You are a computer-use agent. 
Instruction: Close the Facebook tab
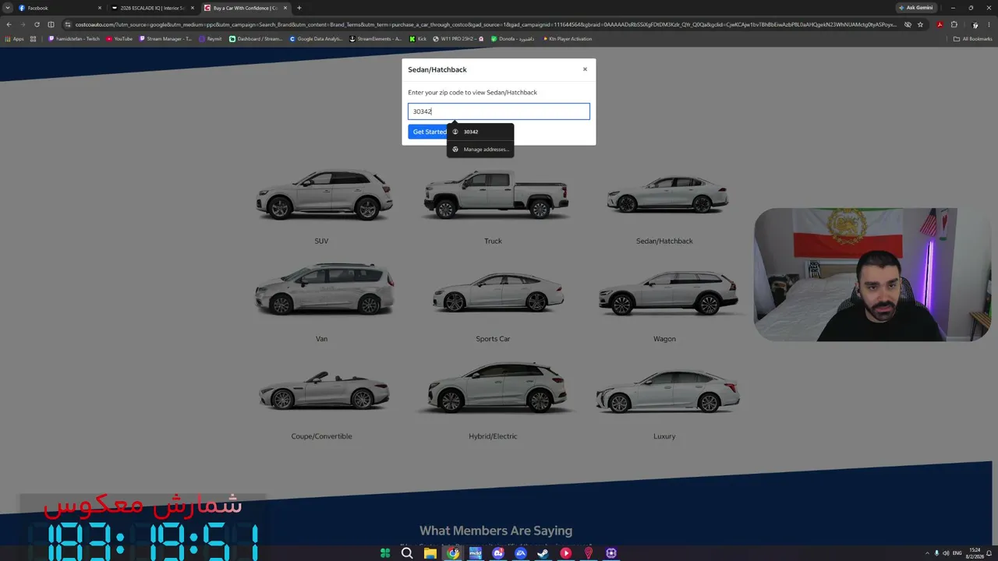coord(100,8)
